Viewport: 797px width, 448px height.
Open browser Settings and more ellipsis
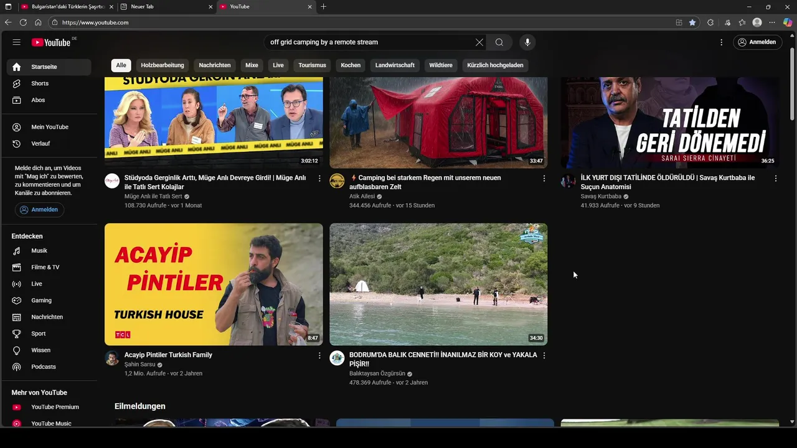pos(772,22)
